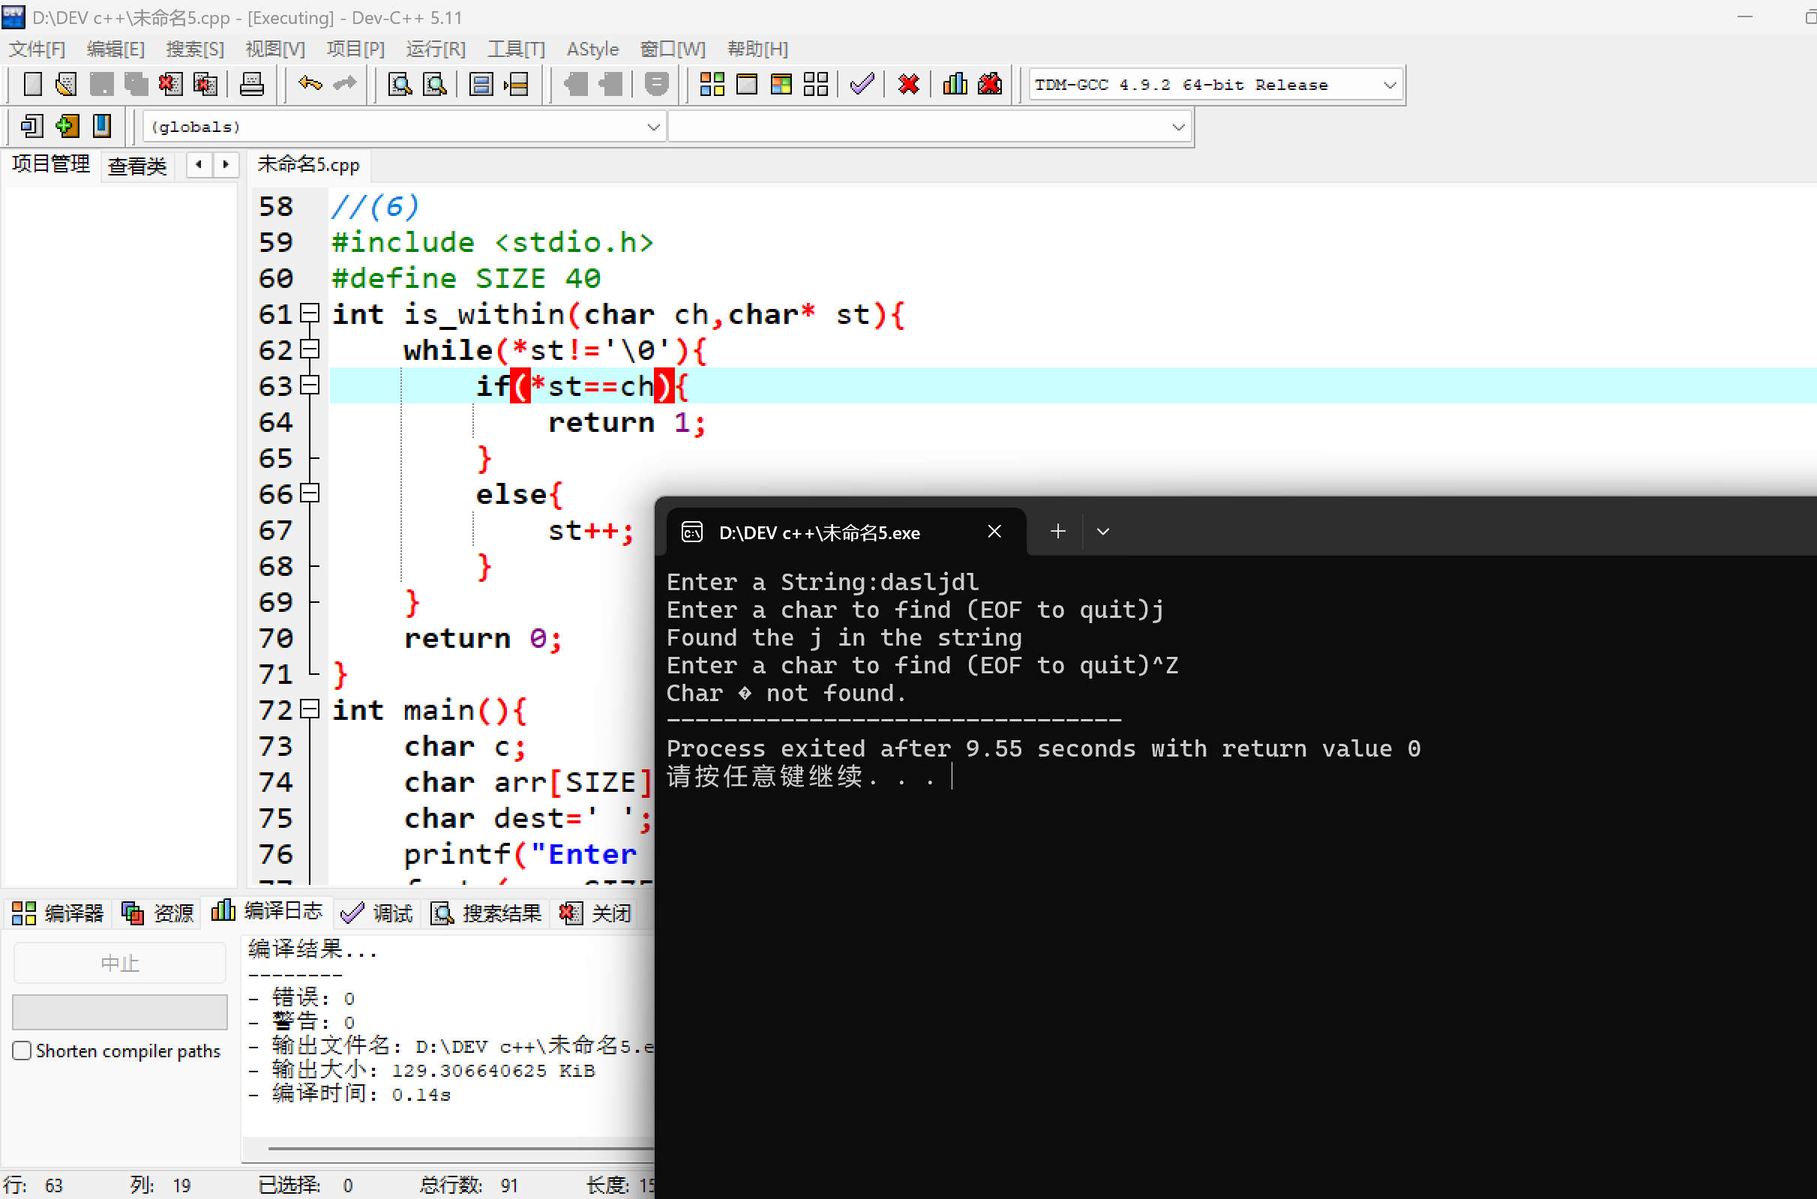The image size is (1817, 1199).
Task: Expand the (globals) scope dropdown
Action: 653,127
